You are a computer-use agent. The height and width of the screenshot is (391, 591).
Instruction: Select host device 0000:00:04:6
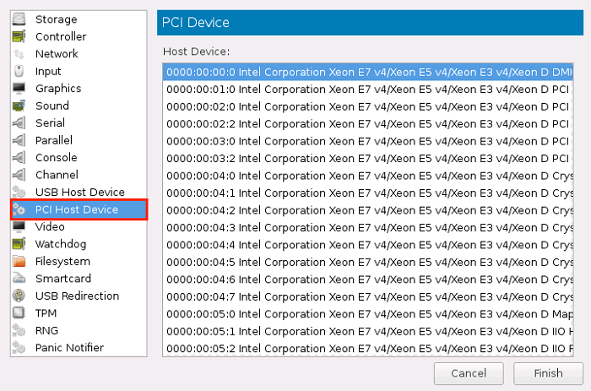(x=368, y=280)
